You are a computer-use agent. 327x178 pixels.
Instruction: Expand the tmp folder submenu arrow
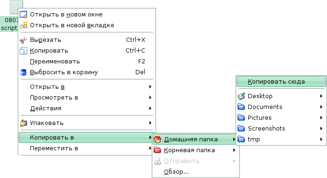(321, 139)
